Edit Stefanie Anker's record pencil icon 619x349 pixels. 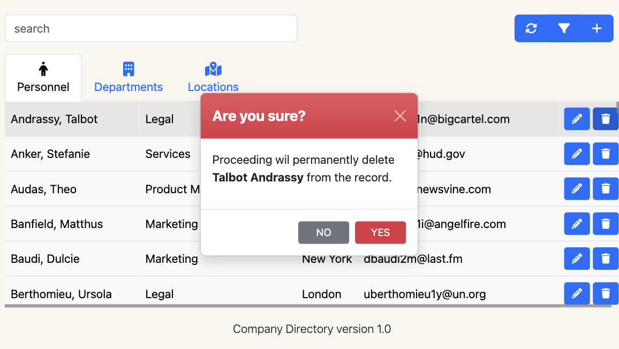tap(577, 154)
